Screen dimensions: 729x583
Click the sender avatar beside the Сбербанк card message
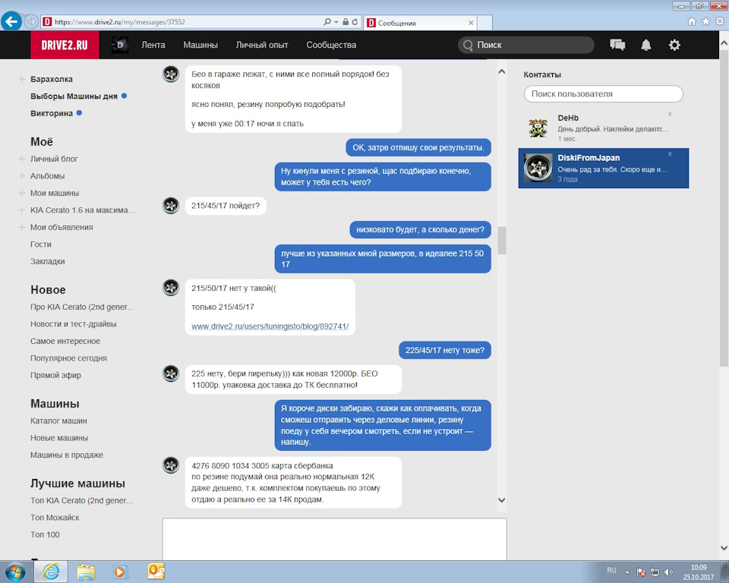[x=171, y=465]
